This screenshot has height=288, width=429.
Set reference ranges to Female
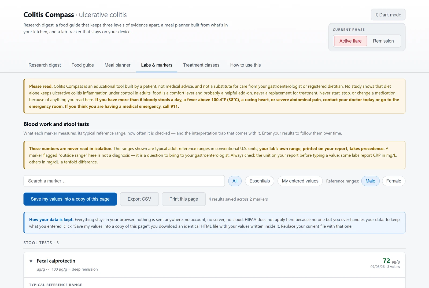[x=394, y=181]
